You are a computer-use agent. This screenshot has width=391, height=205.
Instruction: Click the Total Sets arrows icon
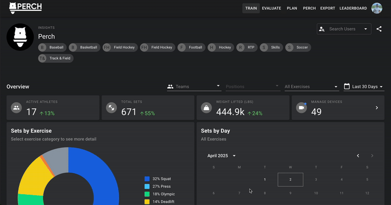(111, 108)
